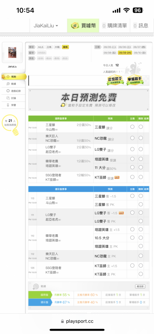154x334 pixels.
Task: Open 遊戲紀錄 sidebar item
Action: pyautogui.click(x=14, y=91)
